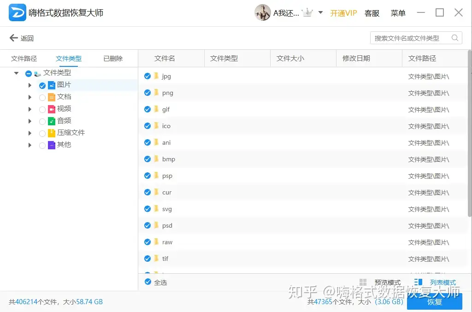Switch to the 文件路径 tab

tap(24, 59)
